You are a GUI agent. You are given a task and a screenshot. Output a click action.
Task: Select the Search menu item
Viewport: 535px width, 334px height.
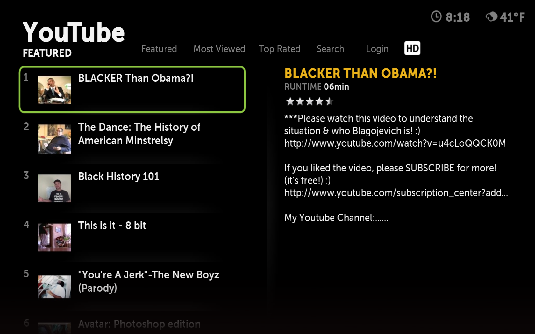tap(330, 49)
